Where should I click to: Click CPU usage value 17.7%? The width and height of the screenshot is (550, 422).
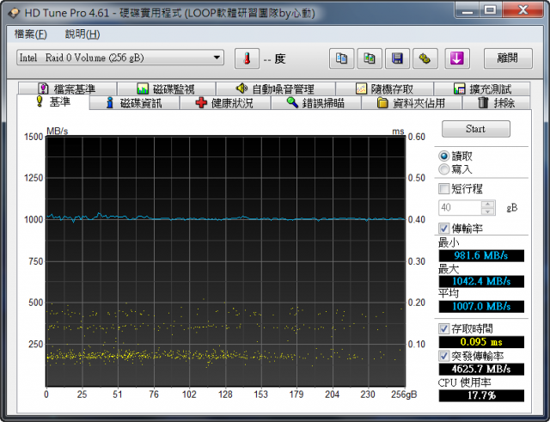point(481,395)
